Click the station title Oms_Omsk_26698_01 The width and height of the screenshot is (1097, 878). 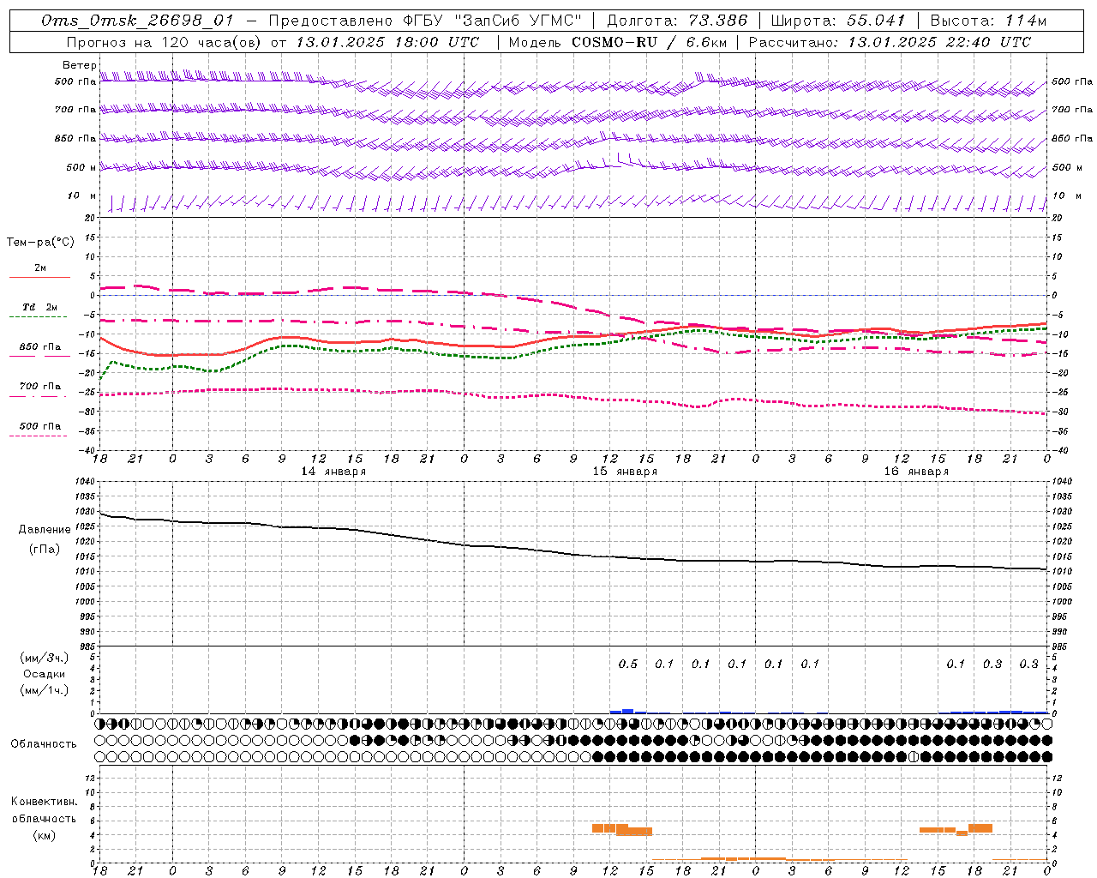[x=137, y=21]
